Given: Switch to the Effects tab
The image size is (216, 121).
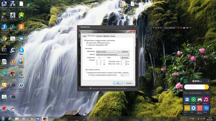Looking at the screenshot, I should pyautogui.click(x=106, y=36).
